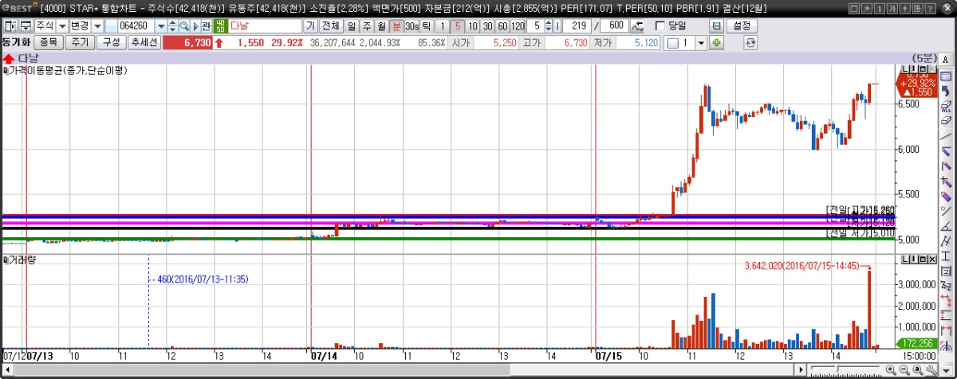Click the zoom in magnifier at bottom

[x=890, y=369]
